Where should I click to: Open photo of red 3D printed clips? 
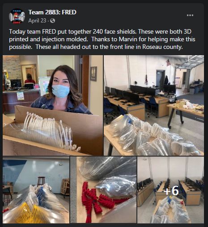pos(103,190)
